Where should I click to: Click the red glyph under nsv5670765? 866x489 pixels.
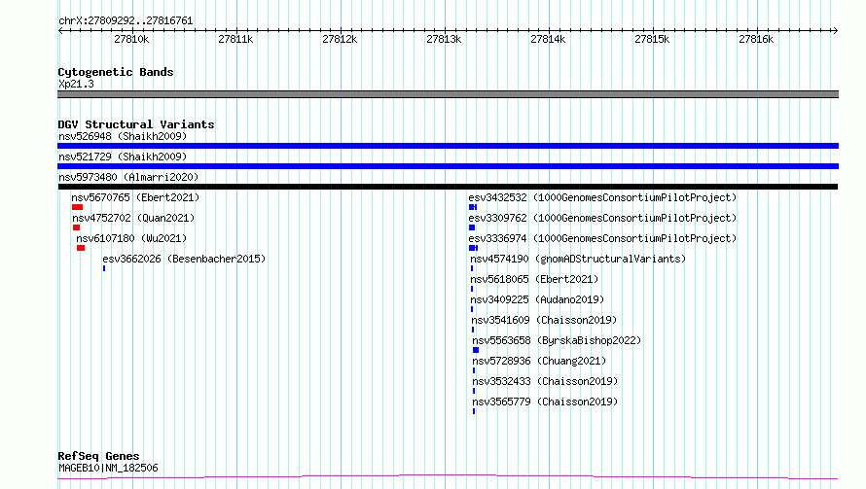click(x=77, y=207)
